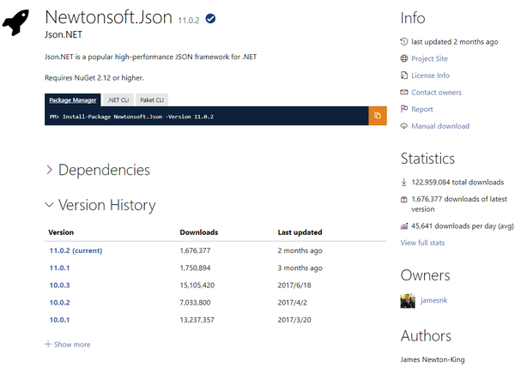Image resolution: width=515 pixels, height=367 pixels.
Task: Click the Install-Package command text box
Action: point(206,116)
